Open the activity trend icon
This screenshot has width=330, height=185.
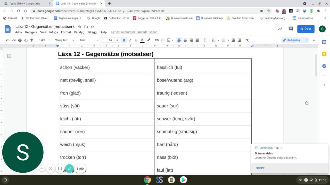click(x=280, y=29)
